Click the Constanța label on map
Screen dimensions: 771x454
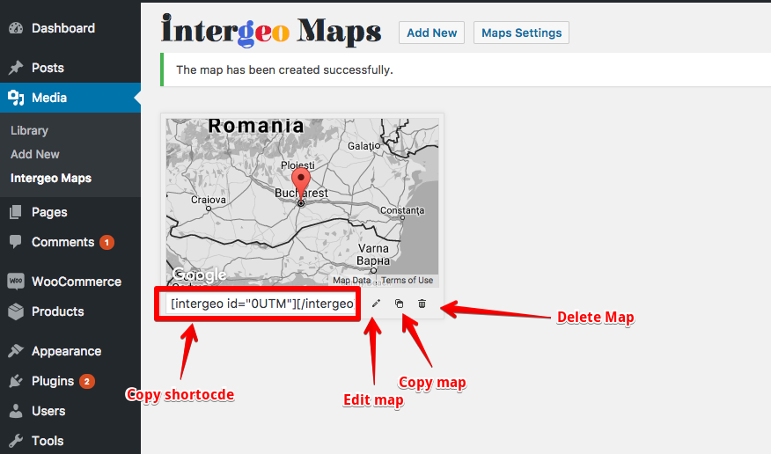click(x=402, y=210)
